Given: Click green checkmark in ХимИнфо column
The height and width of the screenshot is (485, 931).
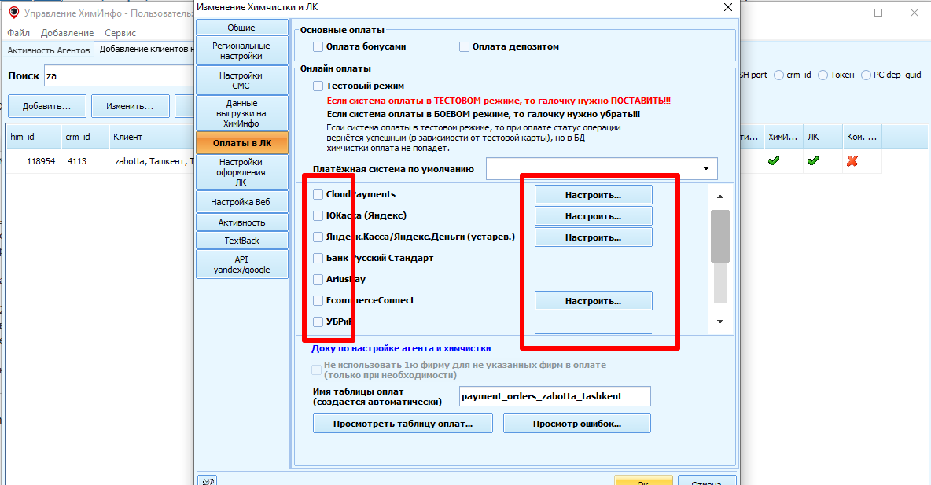Looking at the screenshot, I should tap(774, 160).
